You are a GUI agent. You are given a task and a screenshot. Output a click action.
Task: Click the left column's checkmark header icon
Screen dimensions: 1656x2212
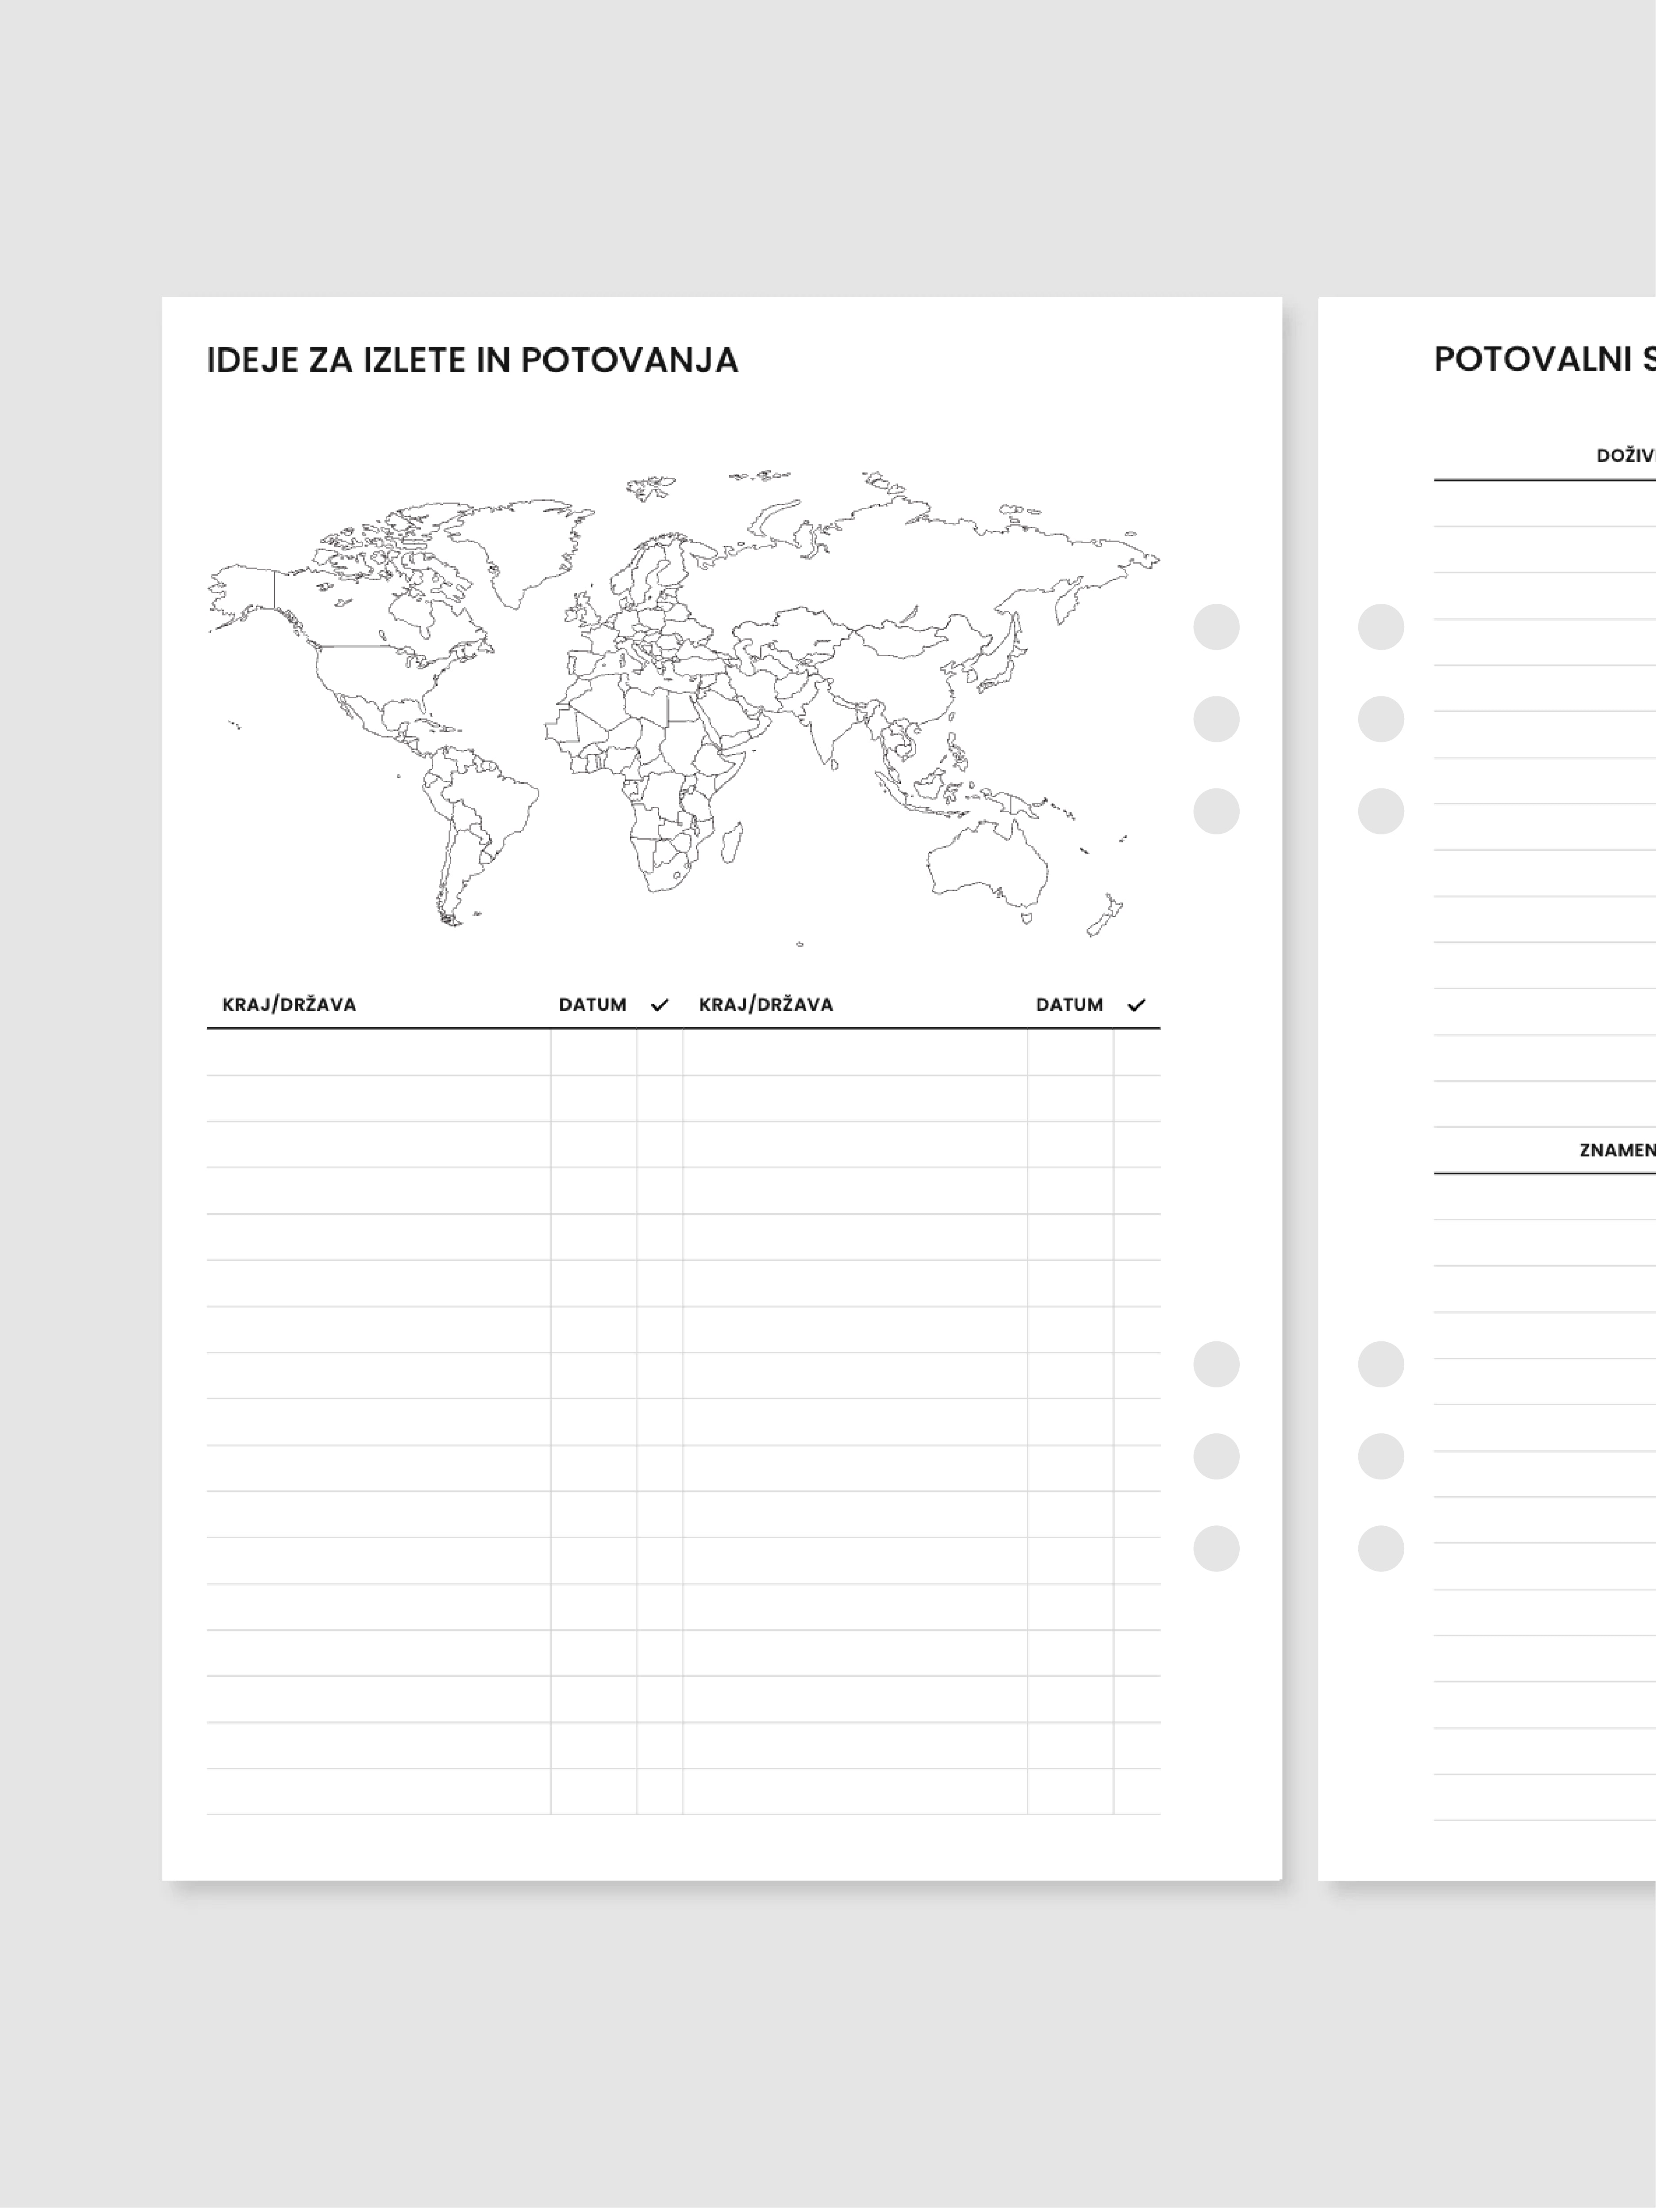pyautogui.click(x=659, y=1005)
